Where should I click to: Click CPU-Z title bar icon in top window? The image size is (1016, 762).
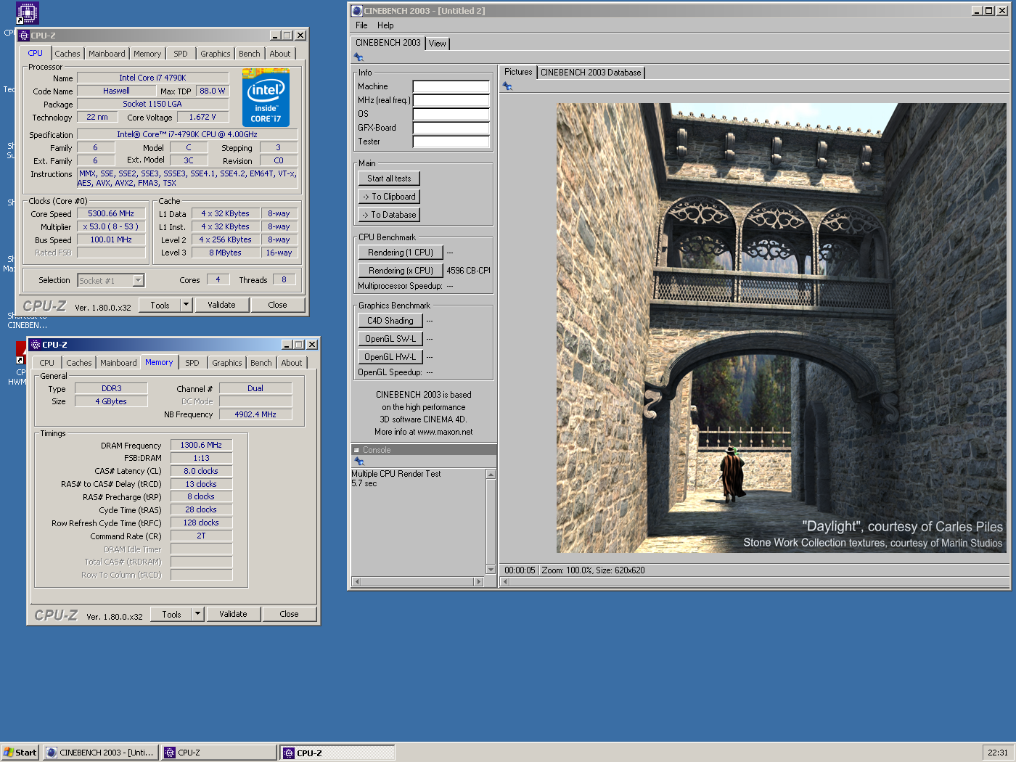pyautogui.click(x=25, y=36)
